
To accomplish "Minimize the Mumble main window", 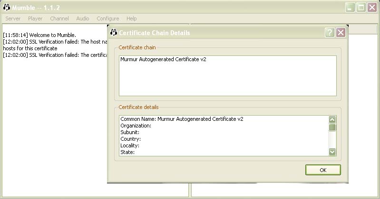I will click(x=350, y=8).
